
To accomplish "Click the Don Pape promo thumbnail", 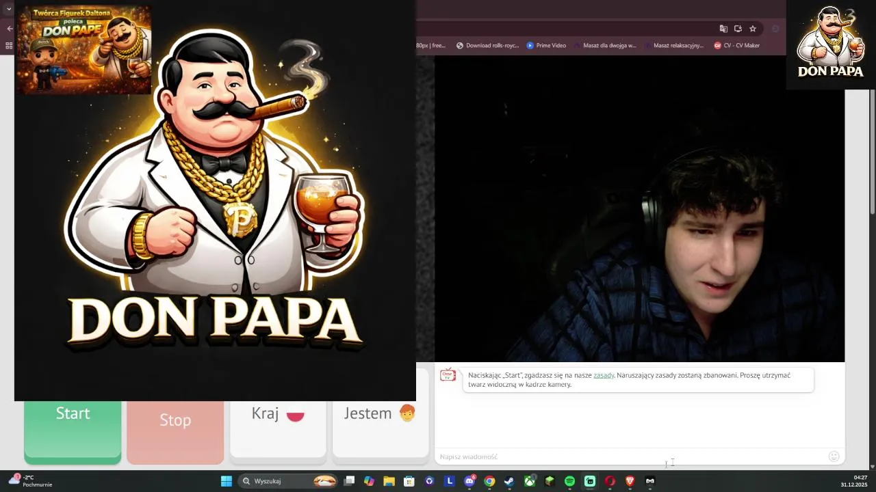I will point(83,50).
